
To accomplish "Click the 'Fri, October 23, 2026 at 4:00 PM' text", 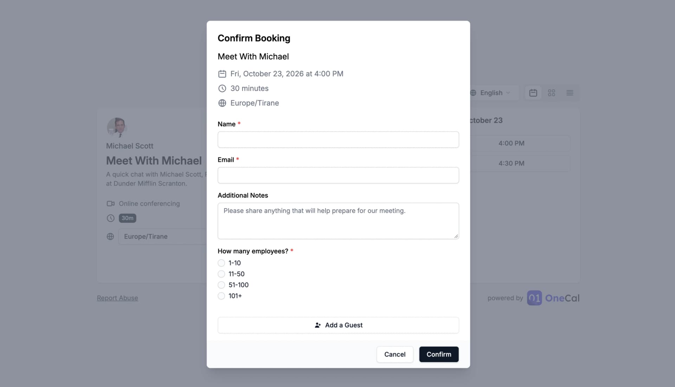I will click(x=287, y=74).
